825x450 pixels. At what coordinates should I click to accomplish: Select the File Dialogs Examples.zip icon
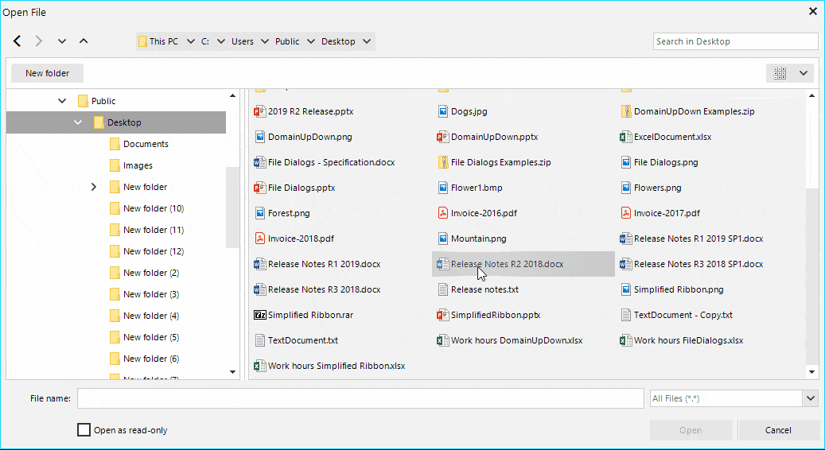(x=442, y=162)
